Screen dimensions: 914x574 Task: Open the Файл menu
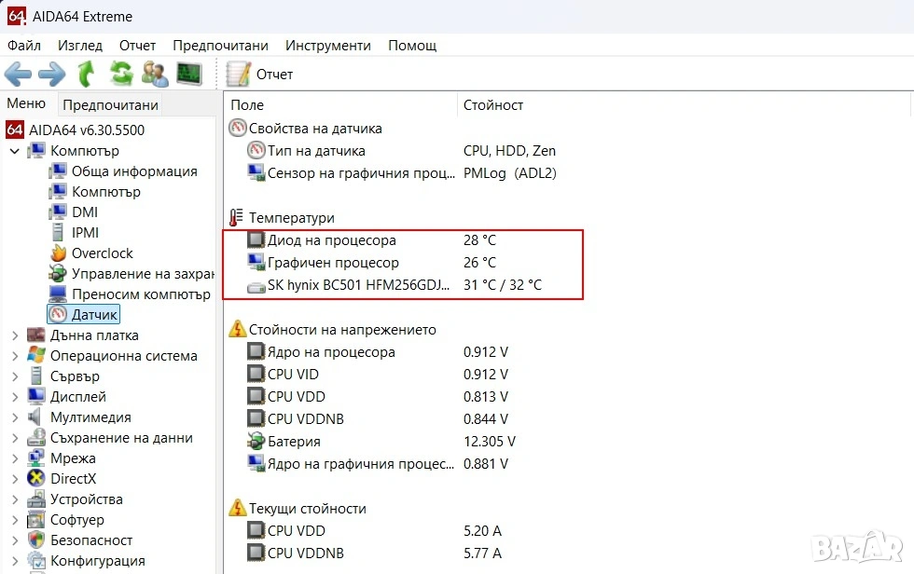pyautogui.click(x=24, y=46)
